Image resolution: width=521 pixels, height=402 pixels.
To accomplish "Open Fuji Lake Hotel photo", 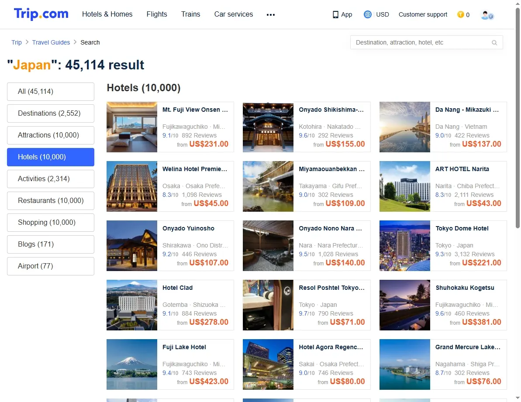I will coord(131,364).
